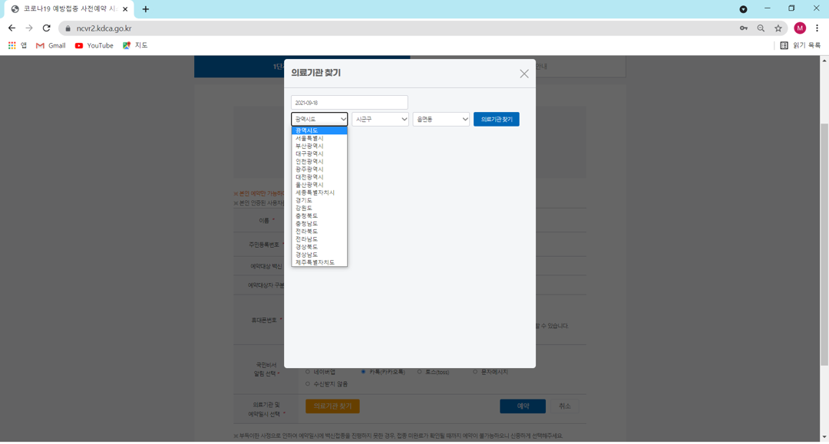Open the 지도 maps bookmark
The height and width of the screenshot is (444, 829).
135,45
